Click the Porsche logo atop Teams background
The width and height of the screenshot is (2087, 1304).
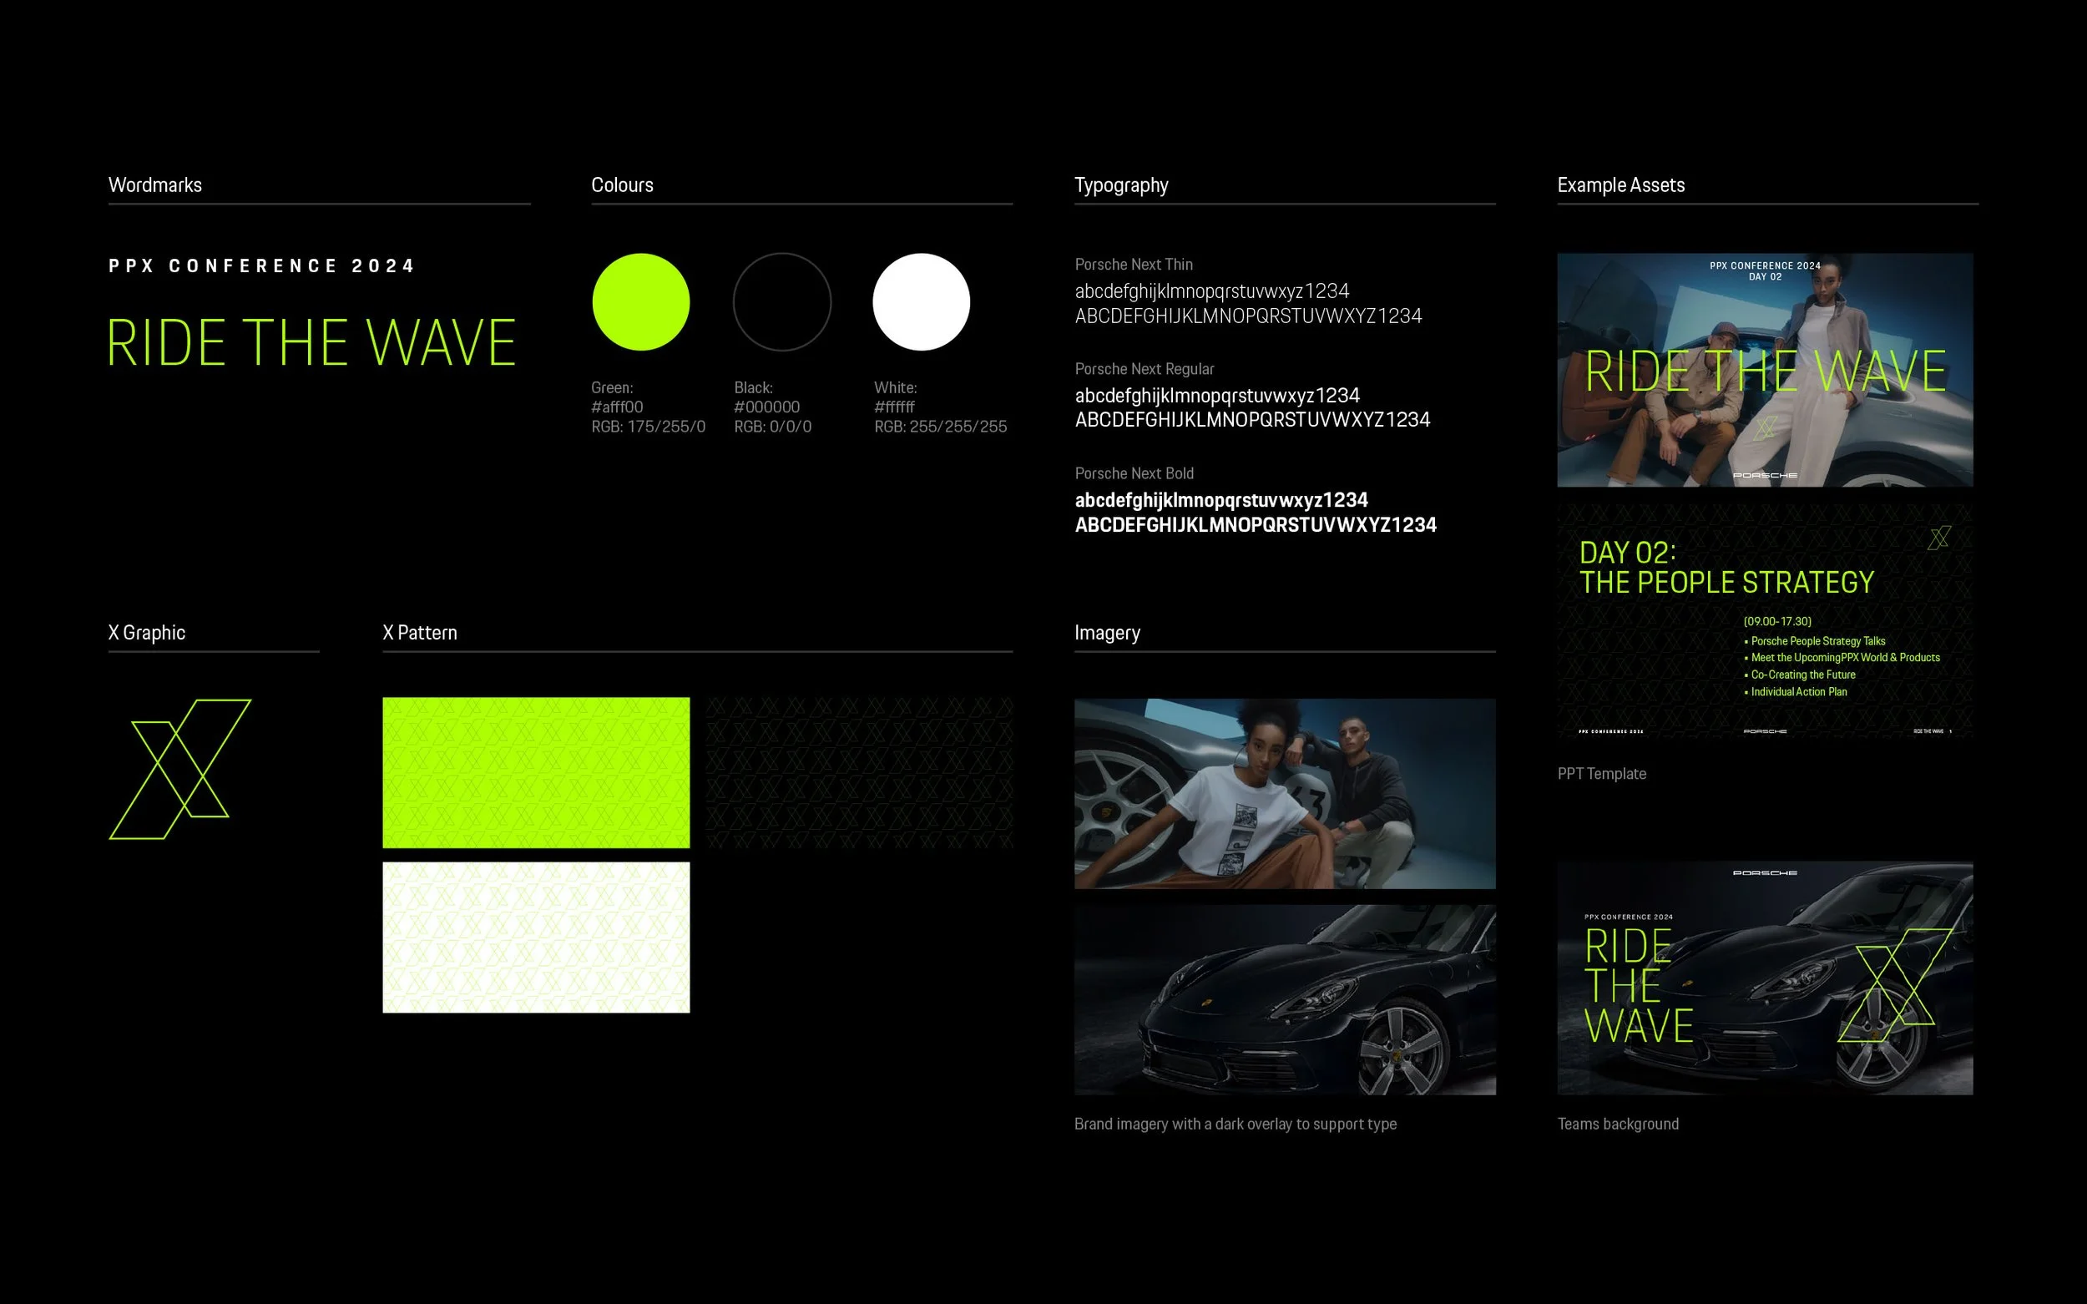point(1765,872)
